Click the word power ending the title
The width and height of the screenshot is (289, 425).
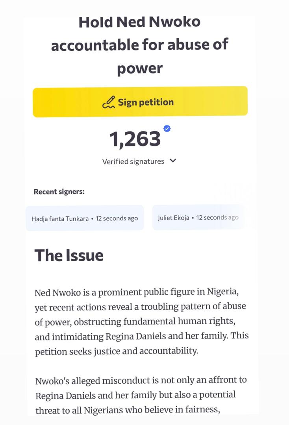140,68
